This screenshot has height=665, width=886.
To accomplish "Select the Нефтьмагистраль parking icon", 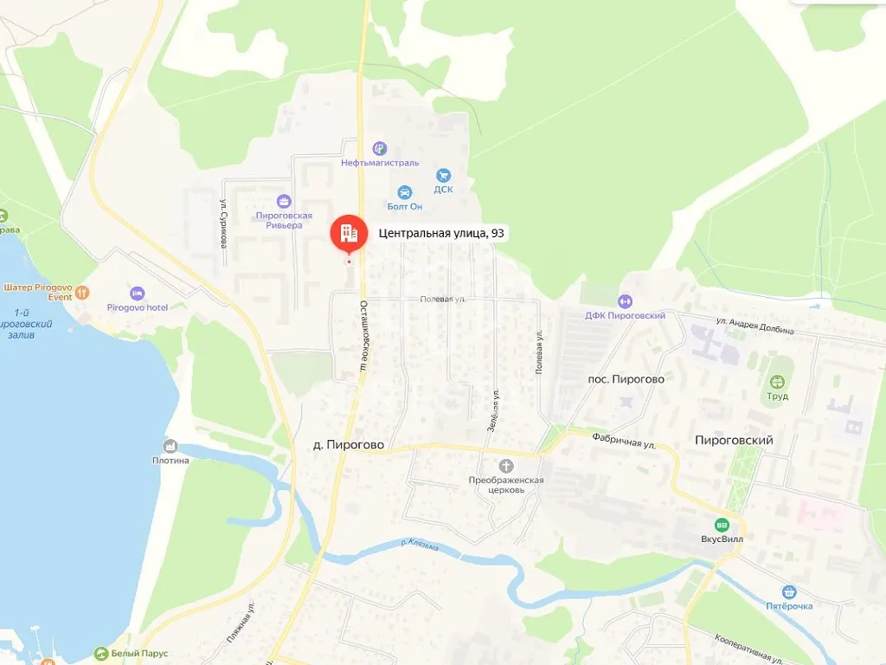I will (380, 149).
